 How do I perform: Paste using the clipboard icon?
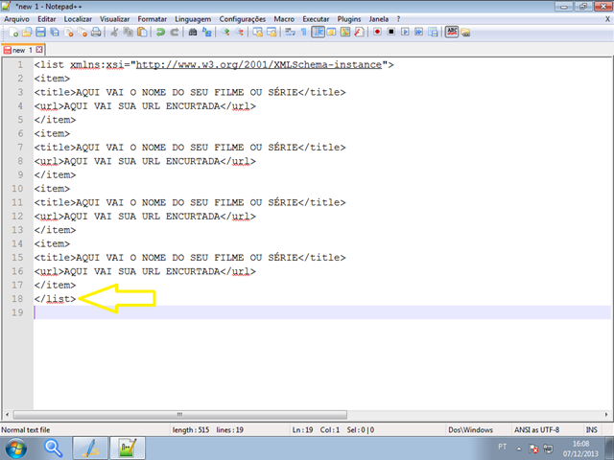pos(142,32)
